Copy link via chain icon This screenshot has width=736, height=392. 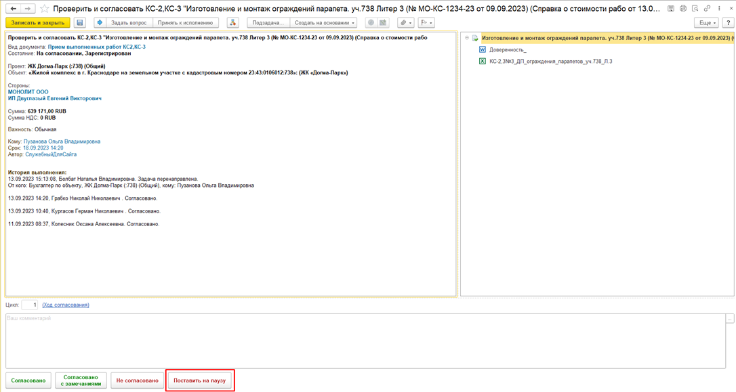coord(707,9)
